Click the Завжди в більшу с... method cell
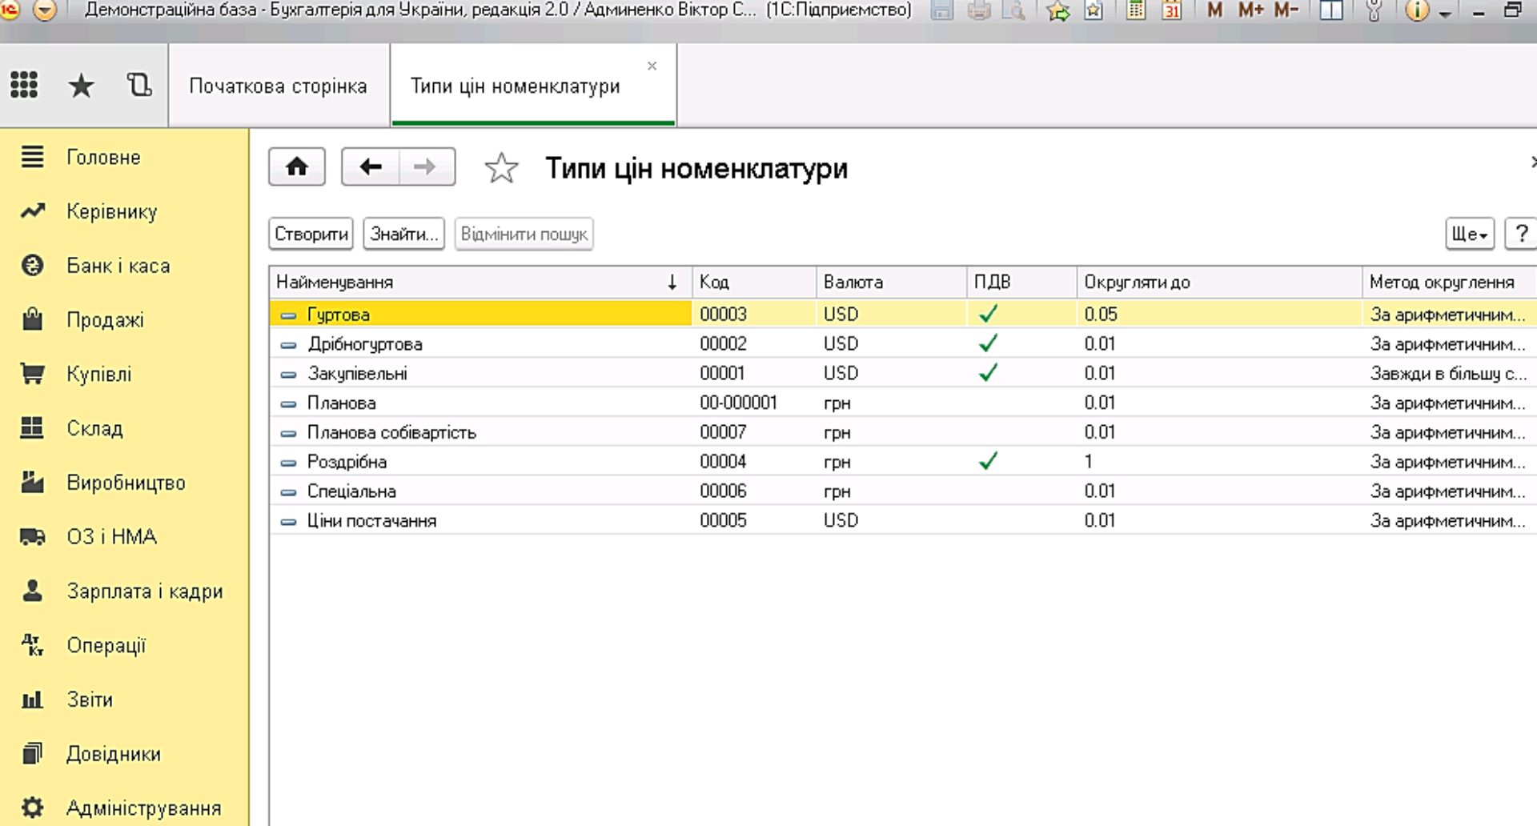The image size is (1537, 826). pyautogui.click(x=1449, y=373)
